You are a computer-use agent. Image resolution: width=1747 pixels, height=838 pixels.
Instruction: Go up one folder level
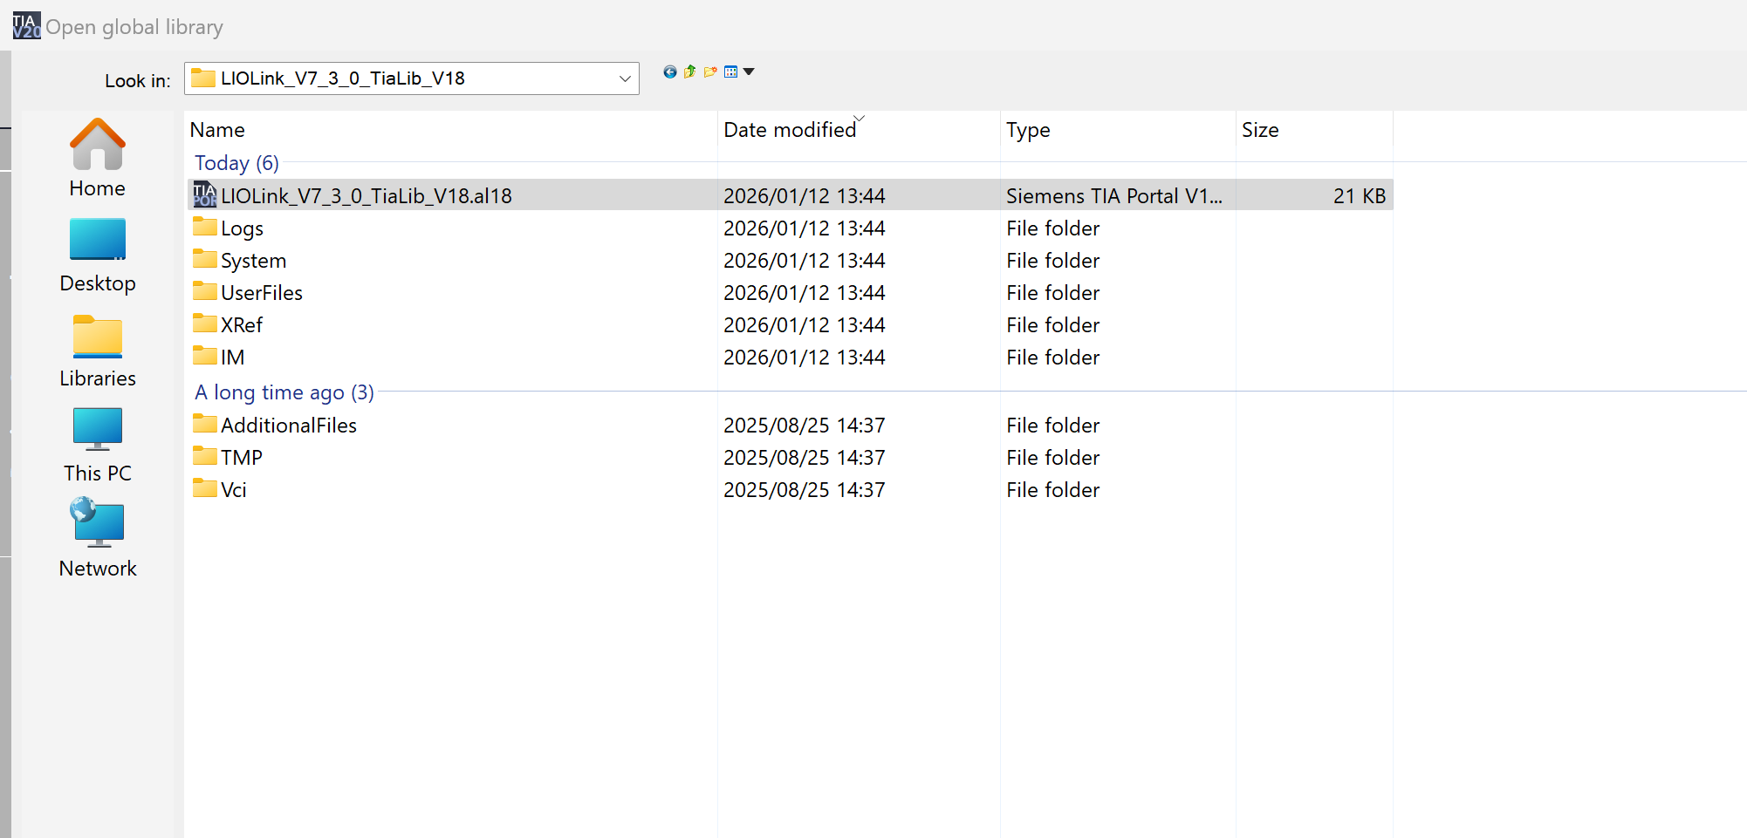(x=690, y=72)
